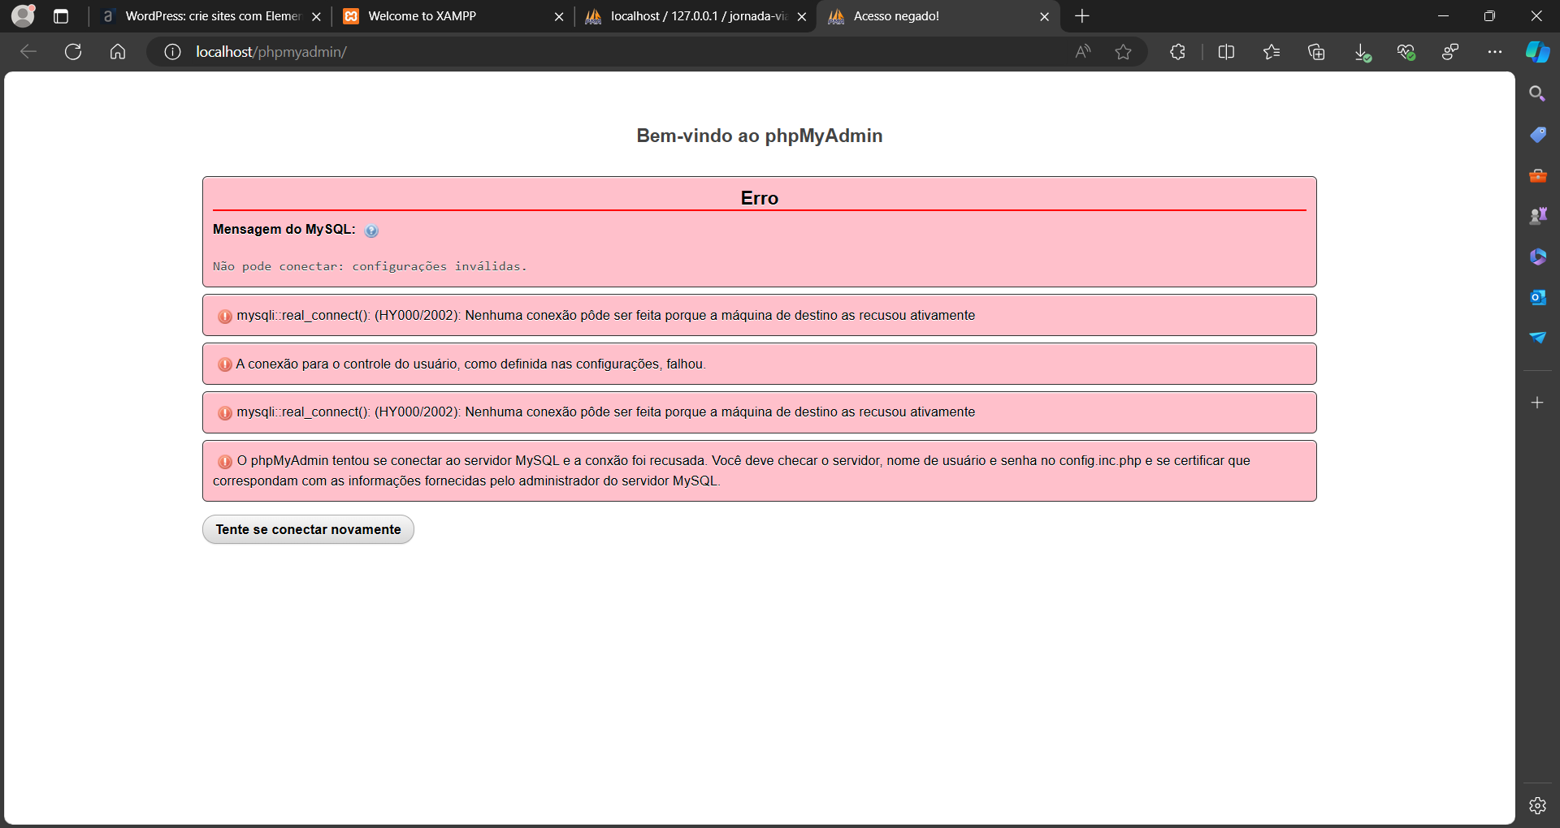The width and height of the screenshot is (1560, 828).
Task: Activate Read Aloud icon
Action: [1083, 52]
